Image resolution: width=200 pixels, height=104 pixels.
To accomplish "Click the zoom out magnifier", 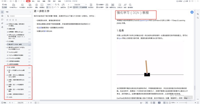I will point(56,4).
